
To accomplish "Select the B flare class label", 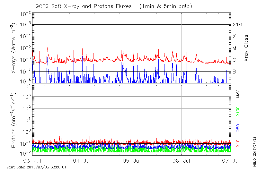I will [x=234, y=72].
